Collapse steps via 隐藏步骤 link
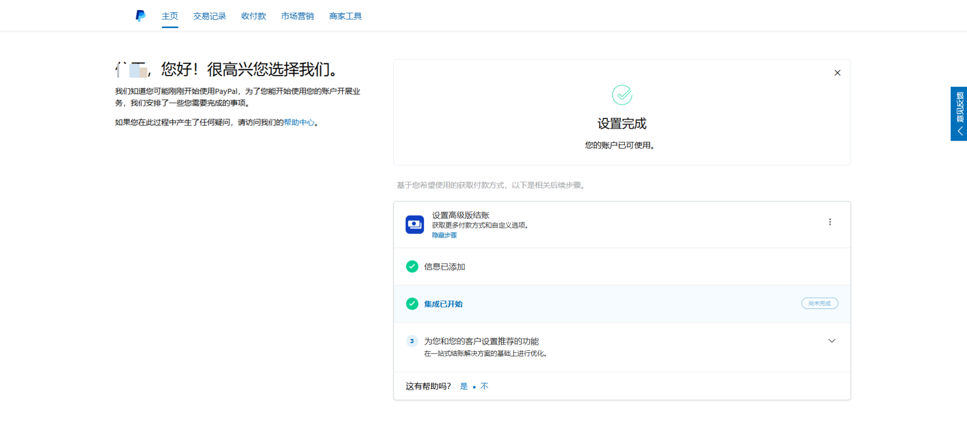This screenshot has width=967, height=436. (444, 235)
